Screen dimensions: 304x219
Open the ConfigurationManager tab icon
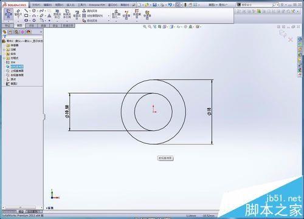[x=16, y=32]
